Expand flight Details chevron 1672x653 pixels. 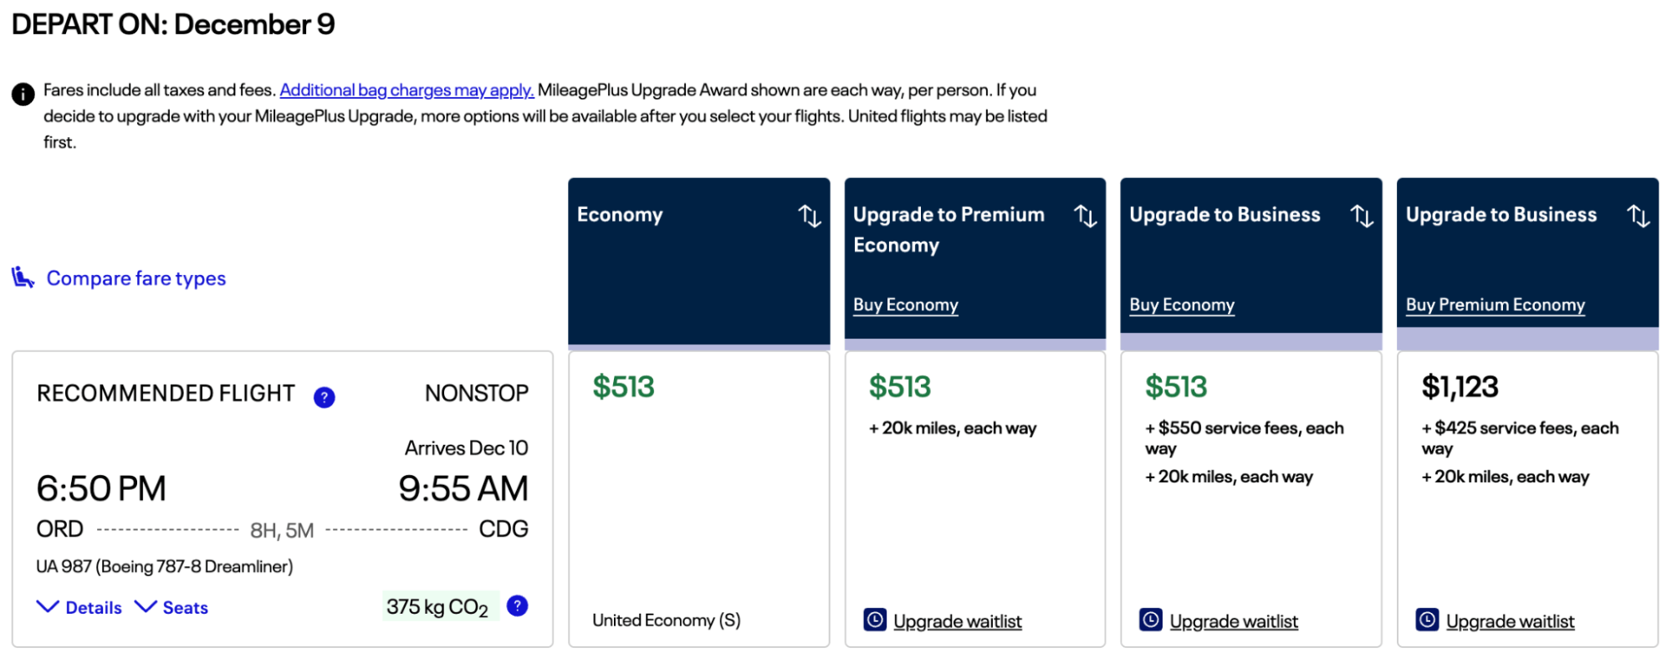click(x=49, y=607)
